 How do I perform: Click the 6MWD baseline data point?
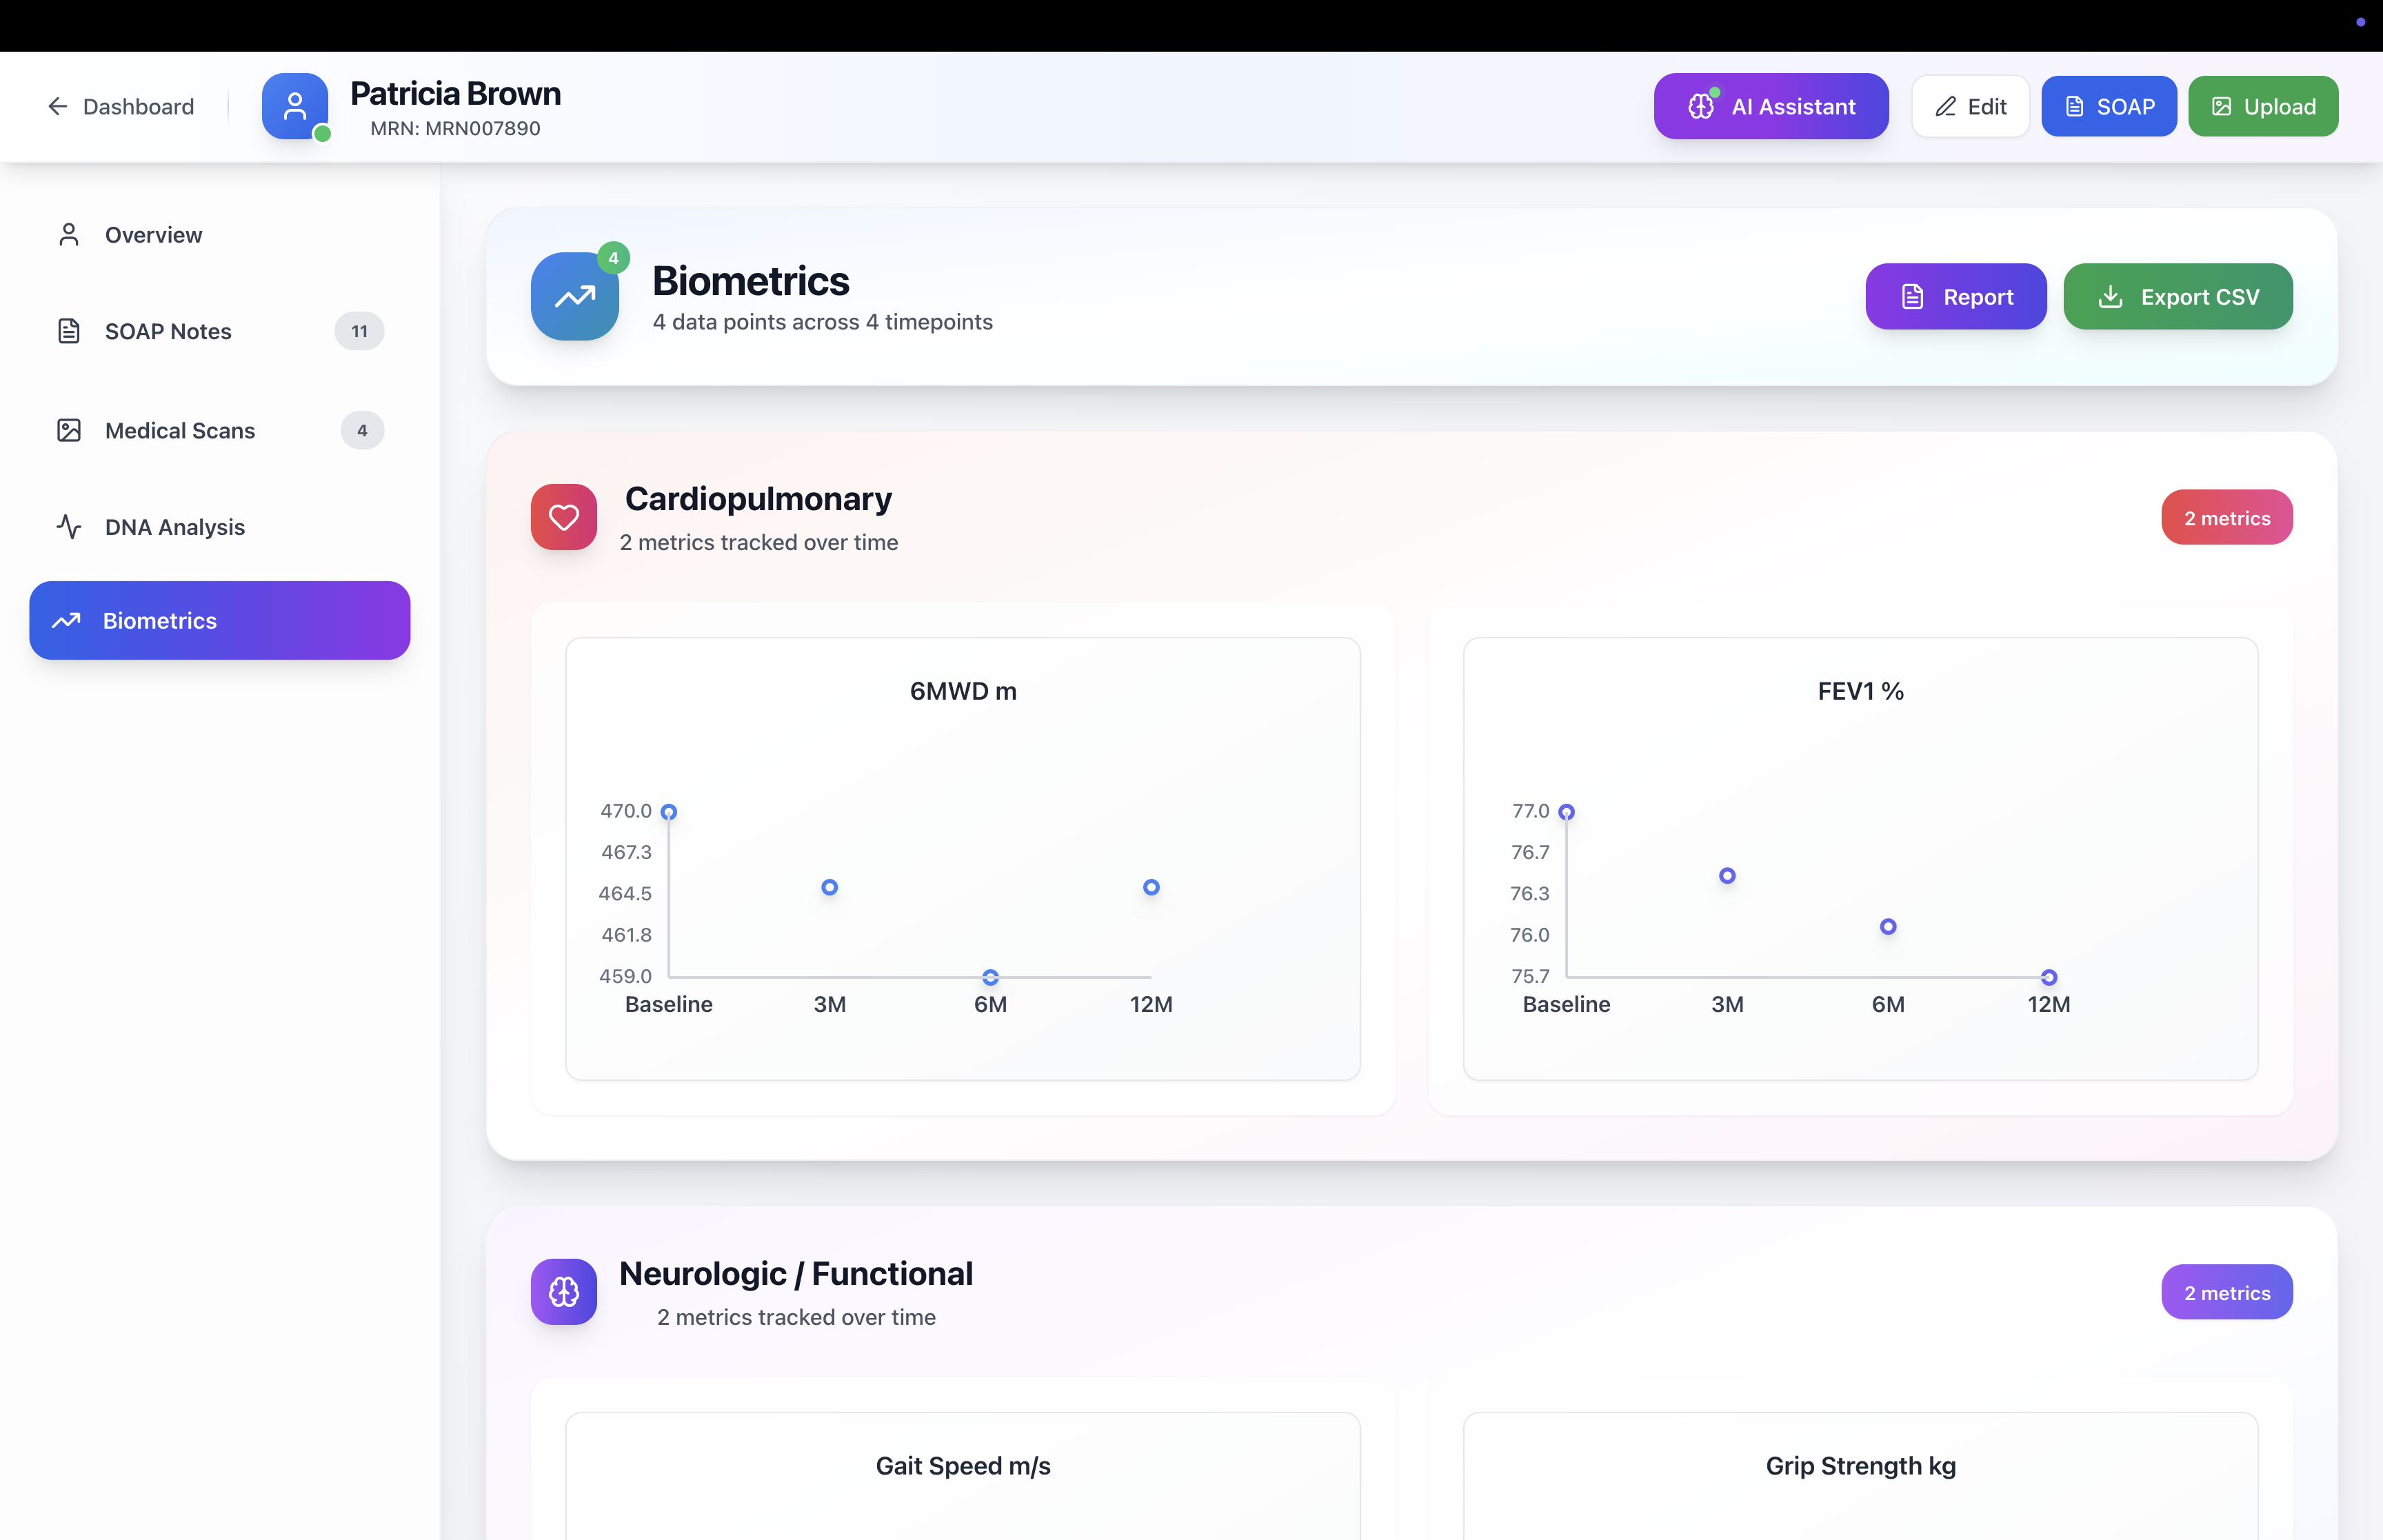click(x=669, y=812)
